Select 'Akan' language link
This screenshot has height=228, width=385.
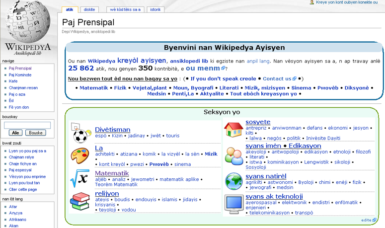13,226
